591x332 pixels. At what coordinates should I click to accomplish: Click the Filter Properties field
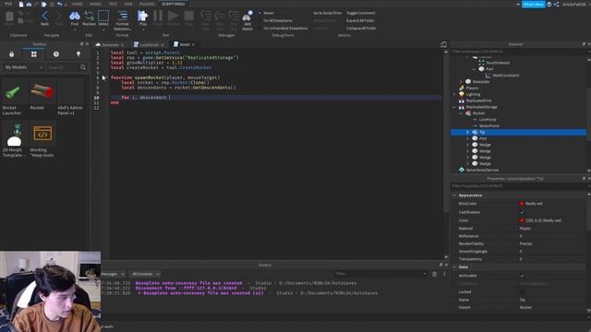[x=519, y=186]
